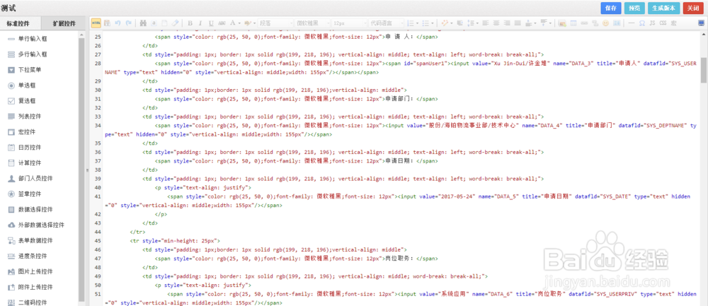Toggle underline formatting

[x=211, y=23]
